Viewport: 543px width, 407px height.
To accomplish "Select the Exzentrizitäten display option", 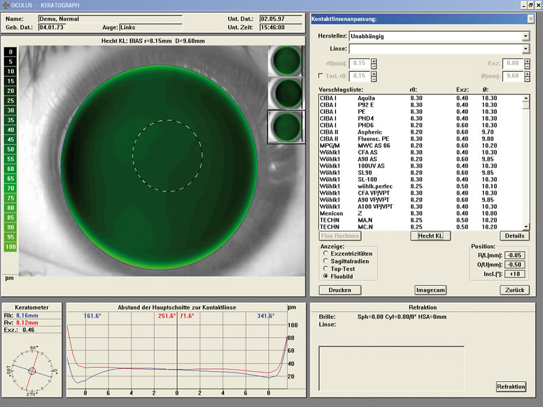I will (326, 254).
